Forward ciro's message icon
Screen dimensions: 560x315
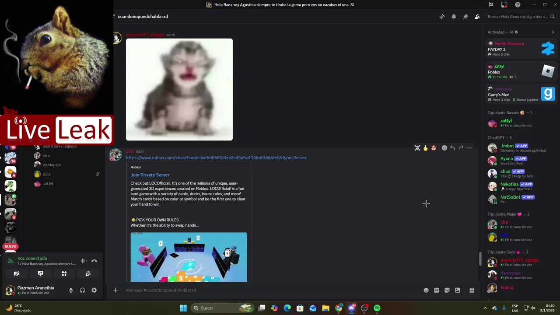coord(461,148)
